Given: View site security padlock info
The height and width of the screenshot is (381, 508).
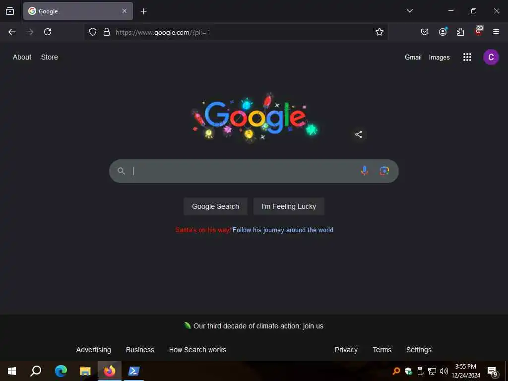Looking at the screenshot, I should coord(107,32).
